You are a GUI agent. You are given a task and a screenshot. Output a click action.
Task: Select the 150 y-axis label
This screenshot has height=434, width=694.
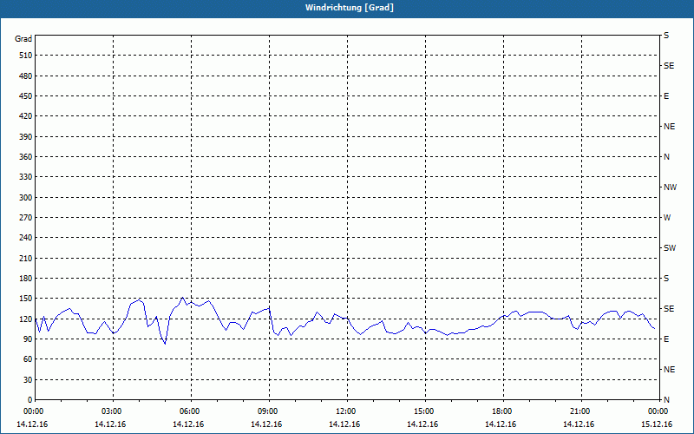[x=26, y=299]
